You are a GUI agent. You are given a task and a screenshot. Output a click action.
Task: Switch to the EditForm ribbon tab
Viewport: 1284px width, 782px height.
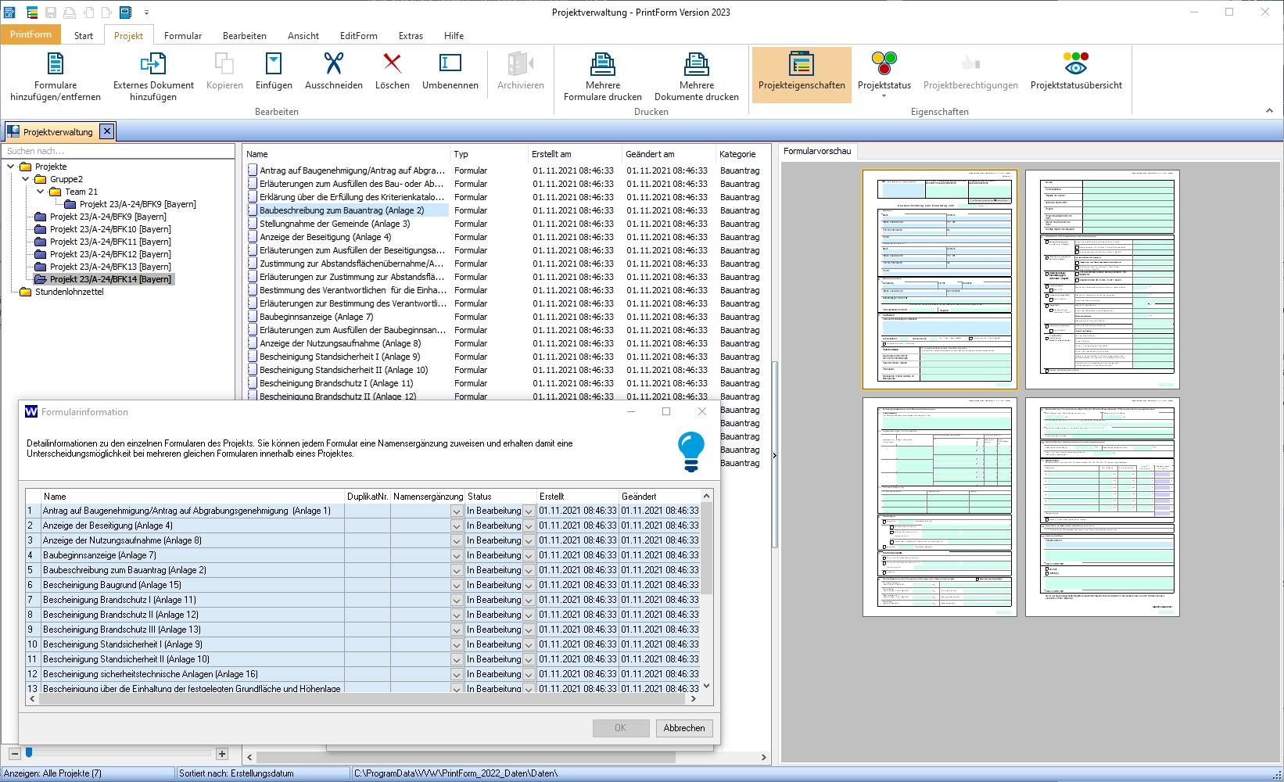tap(358, 36)
